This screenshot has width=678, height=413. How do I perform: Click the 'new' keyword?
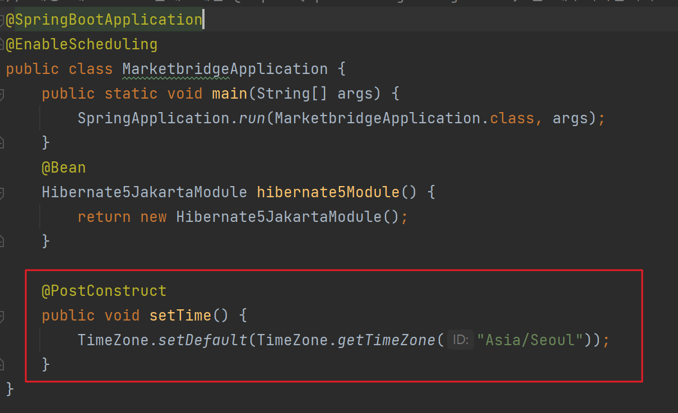154,217
